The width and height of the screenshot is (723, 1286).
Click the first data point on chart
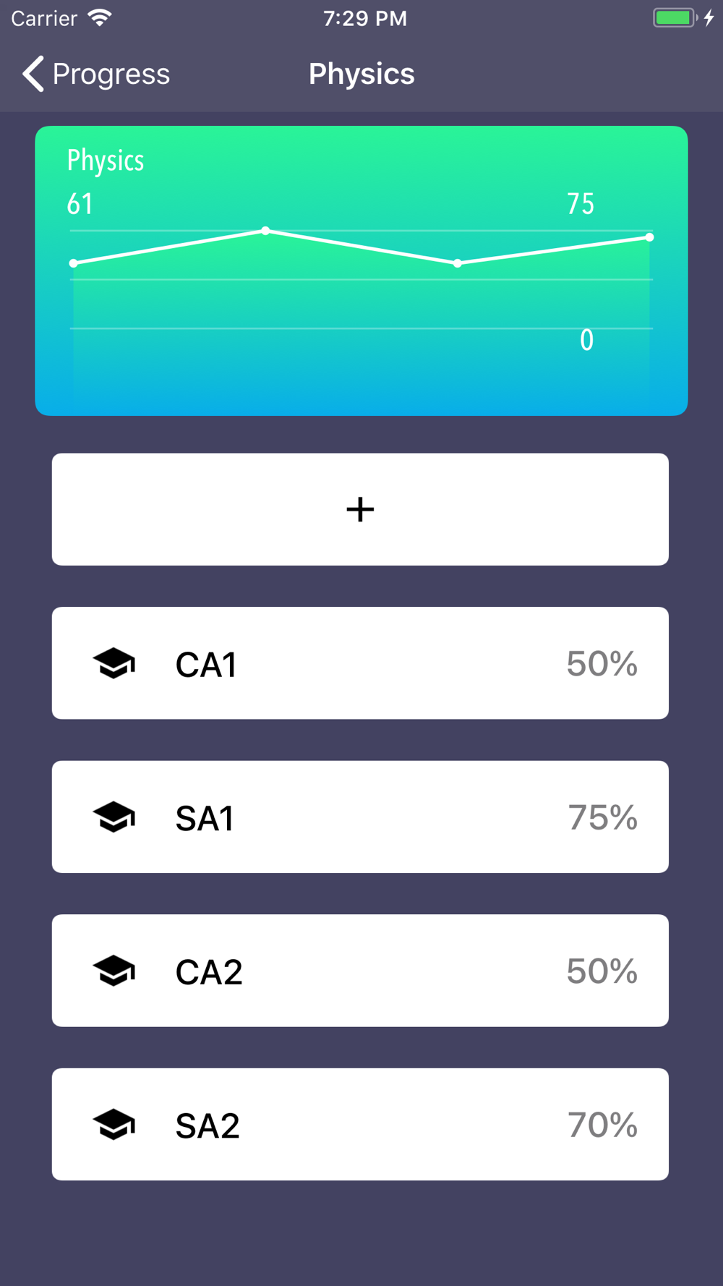(74, 263)
